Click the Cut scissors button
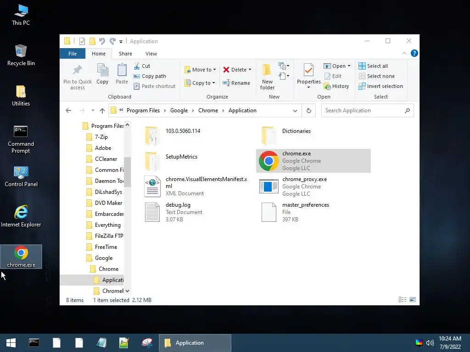 pos(142,66)
